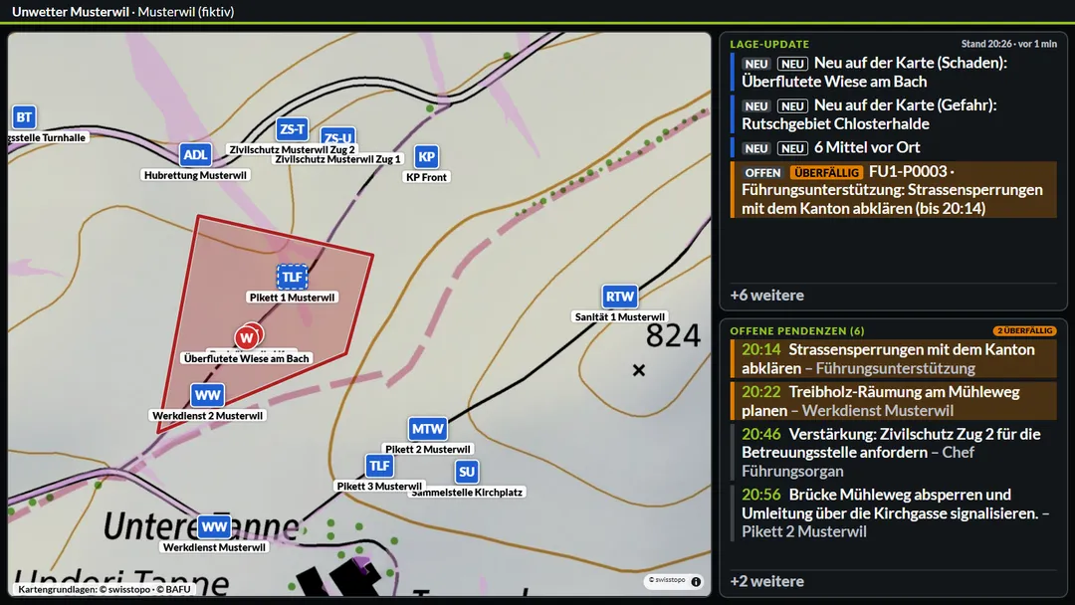Click the LAGE-UPDATE panel heading
This screenshot has height=605, width=1075.
769,44
